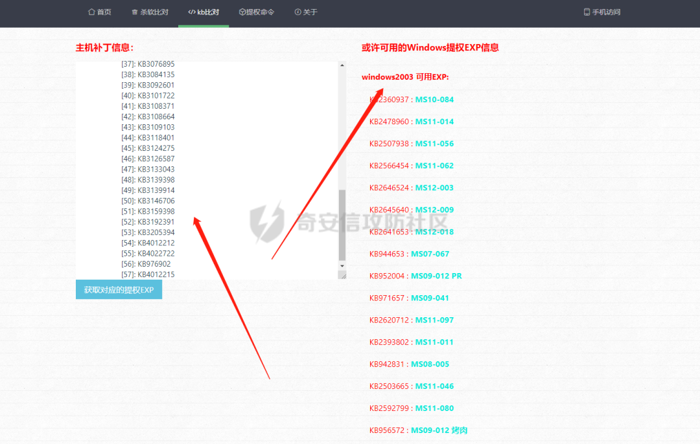Click the code brackets icon beside kb比对

pos(192,12)
